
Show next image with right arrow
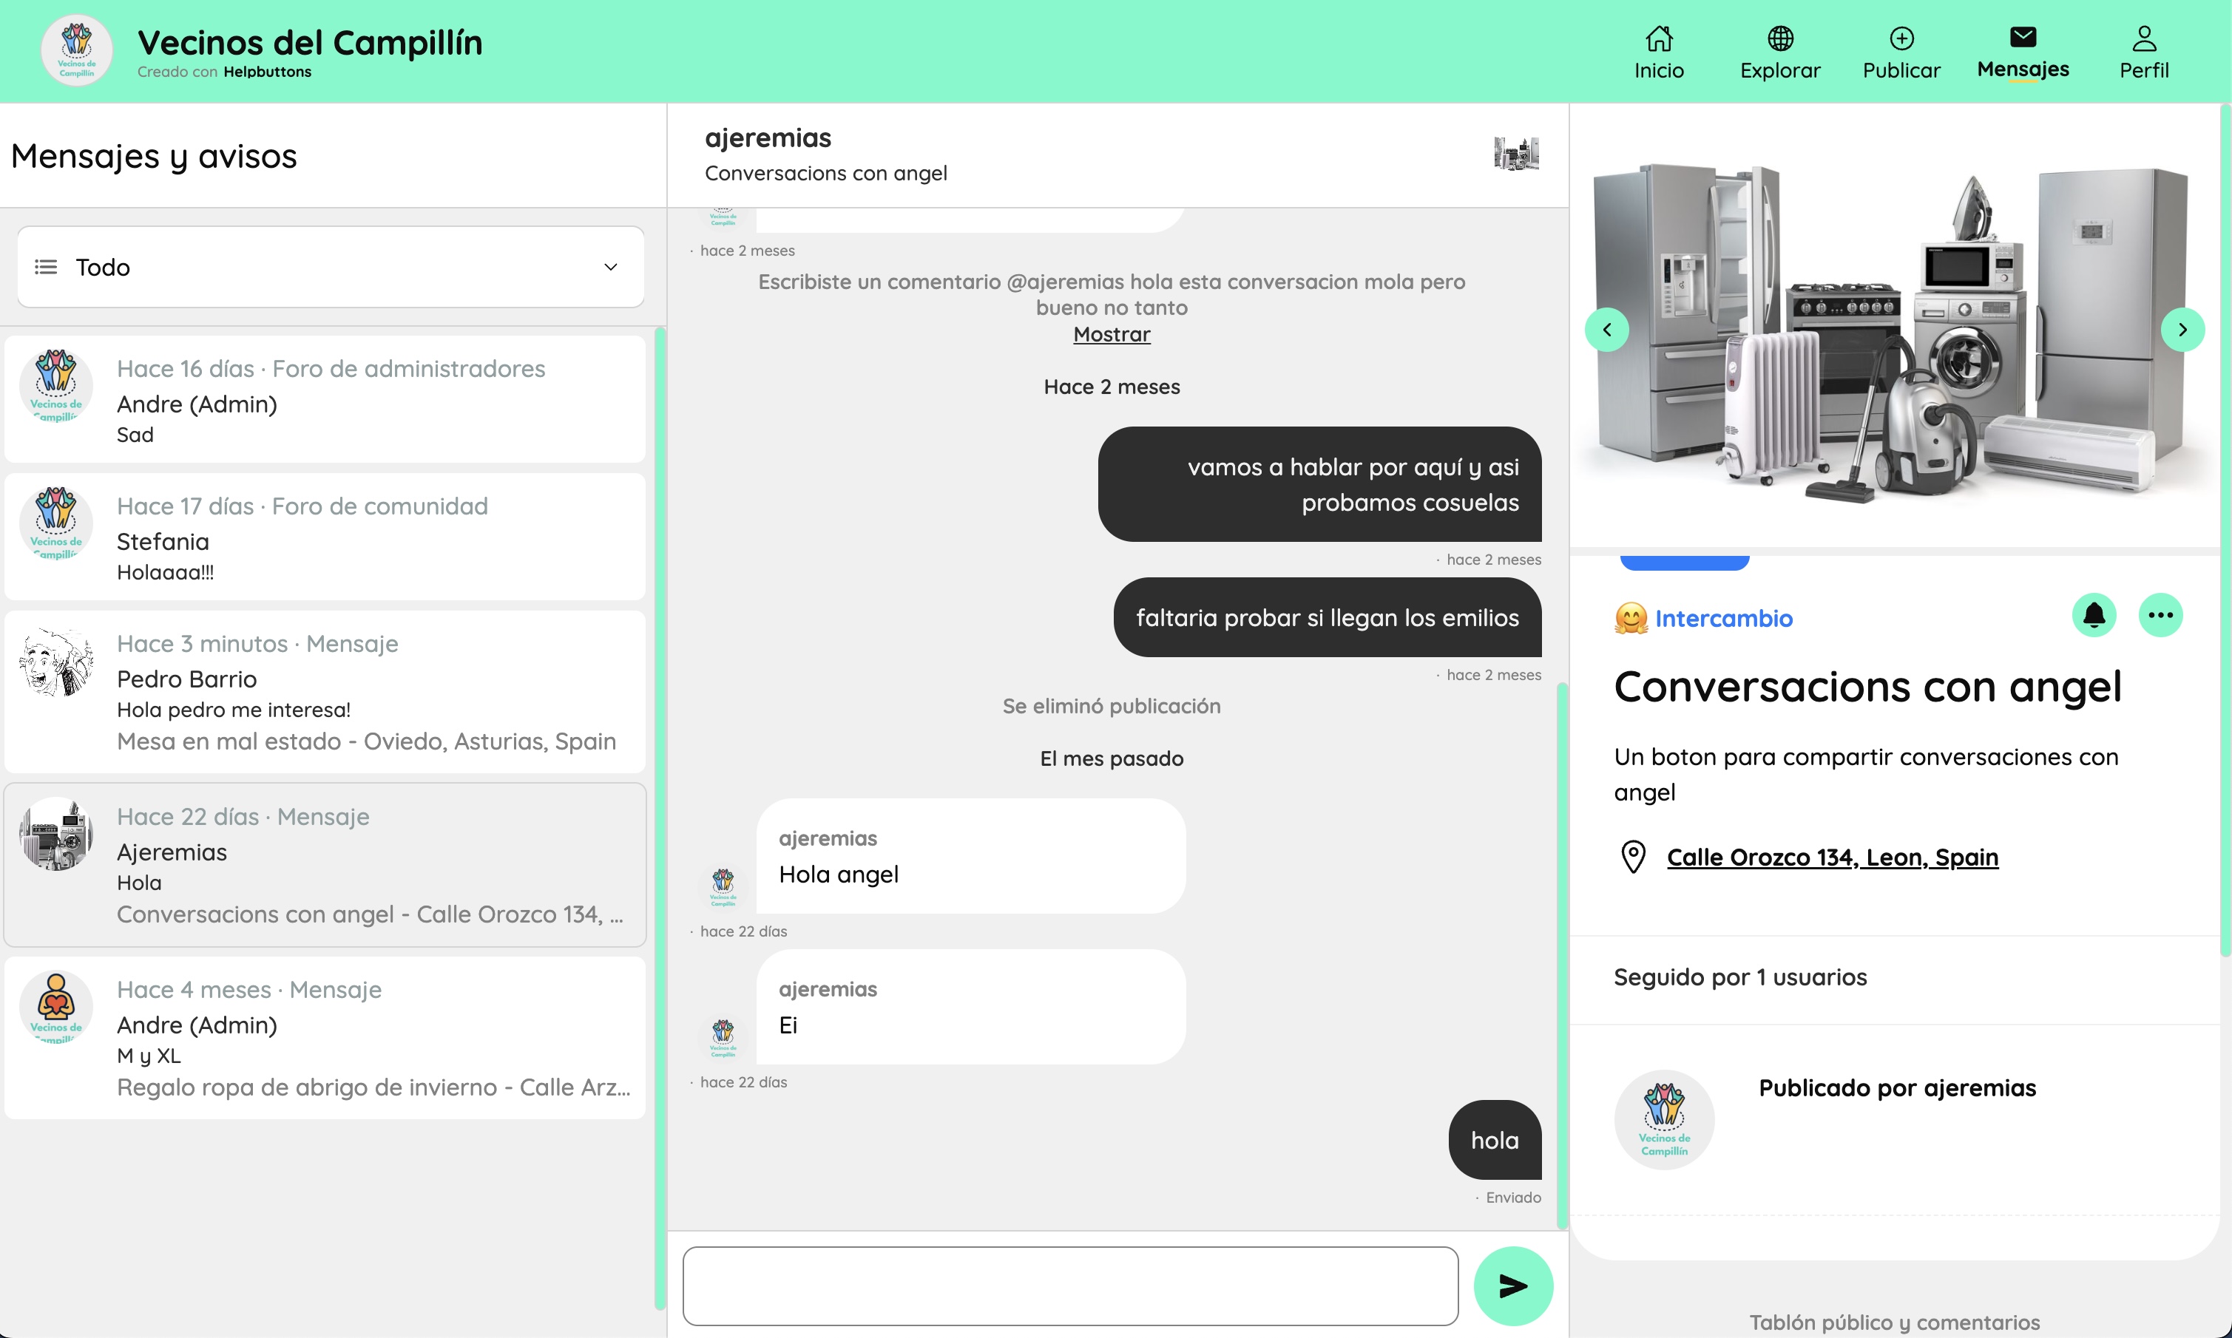pos(2182,329)
